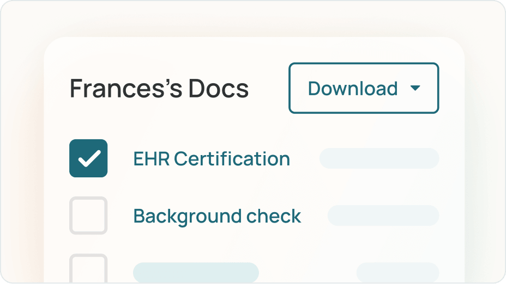
Task: Open the EHR Certification document
Action: coord(212,159)
